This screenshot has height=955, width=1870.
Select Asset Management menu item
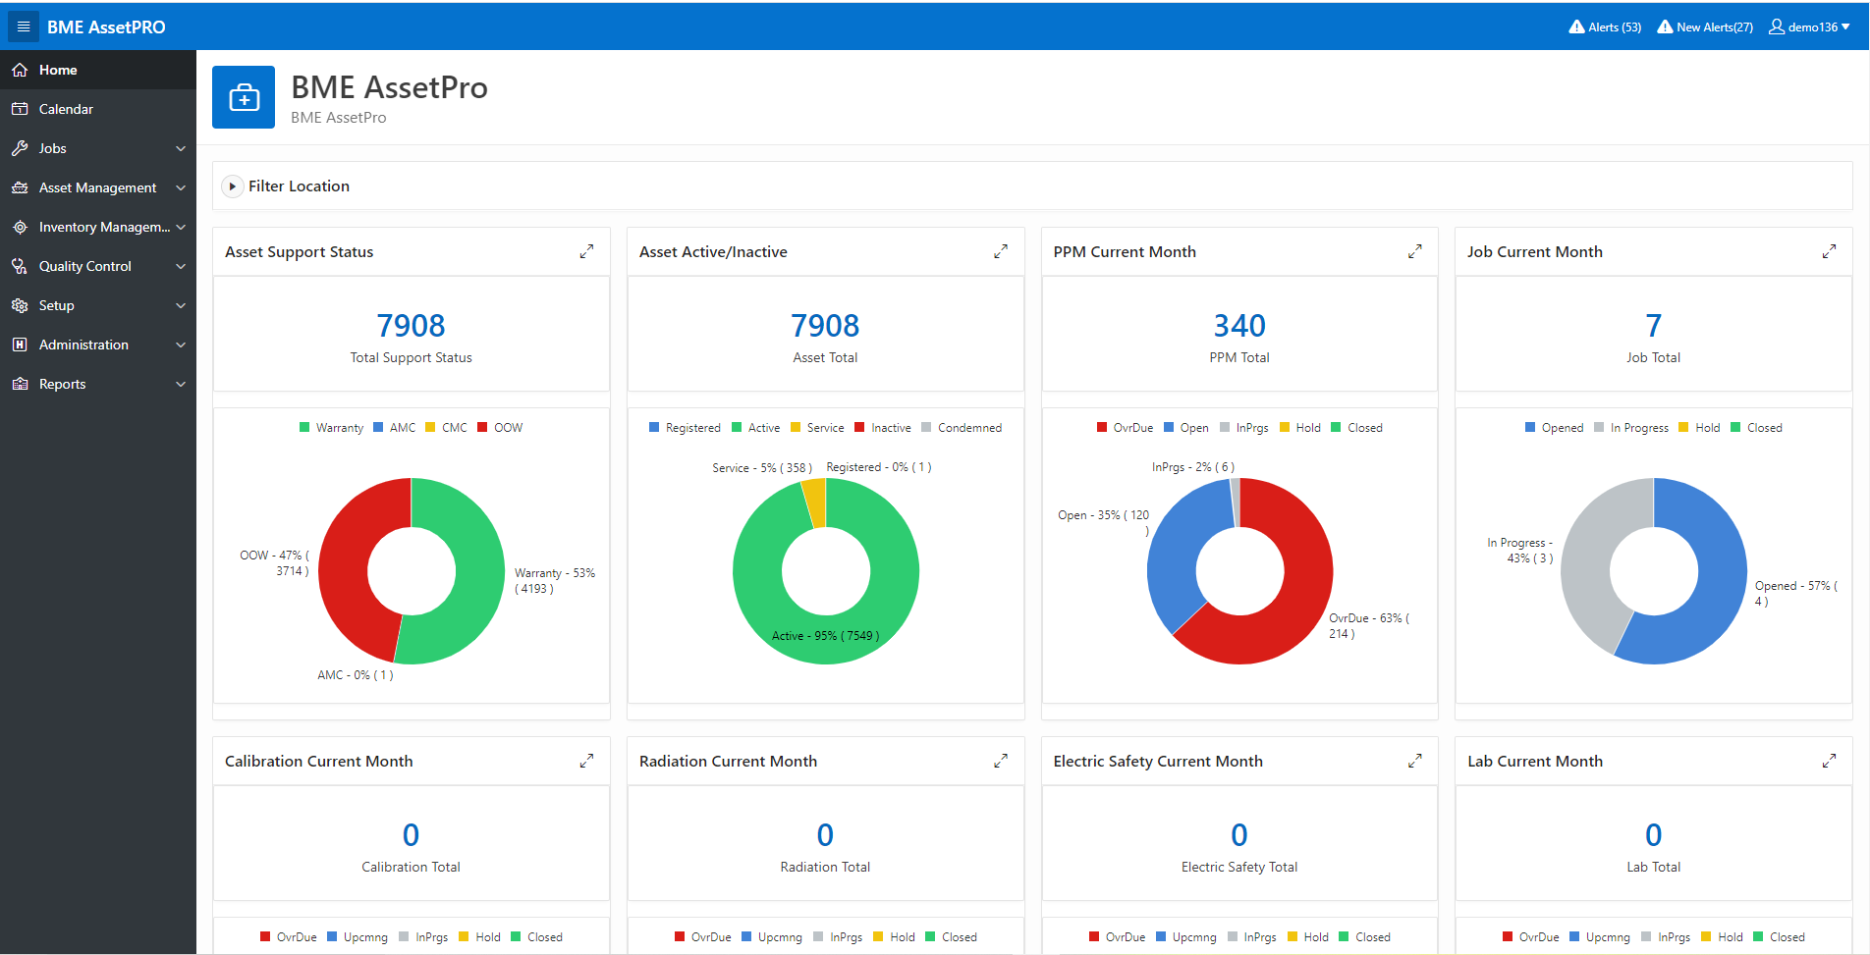pyautogui.click(x=98, y=187)
